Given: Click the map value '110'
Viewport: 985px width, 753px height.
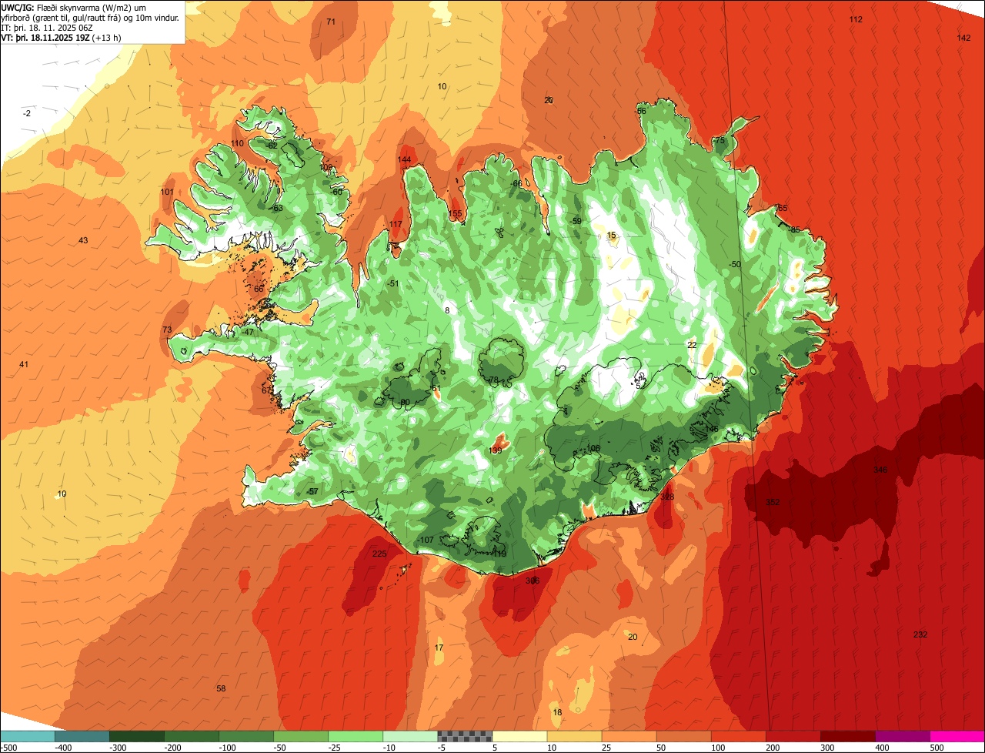Looking at the screenshot, I should tap(237, 143).
